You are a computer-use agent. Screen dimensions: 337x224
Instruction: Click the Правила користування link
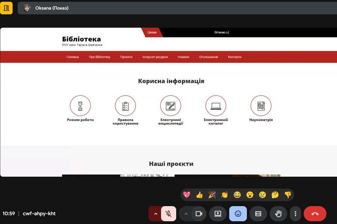125,122
